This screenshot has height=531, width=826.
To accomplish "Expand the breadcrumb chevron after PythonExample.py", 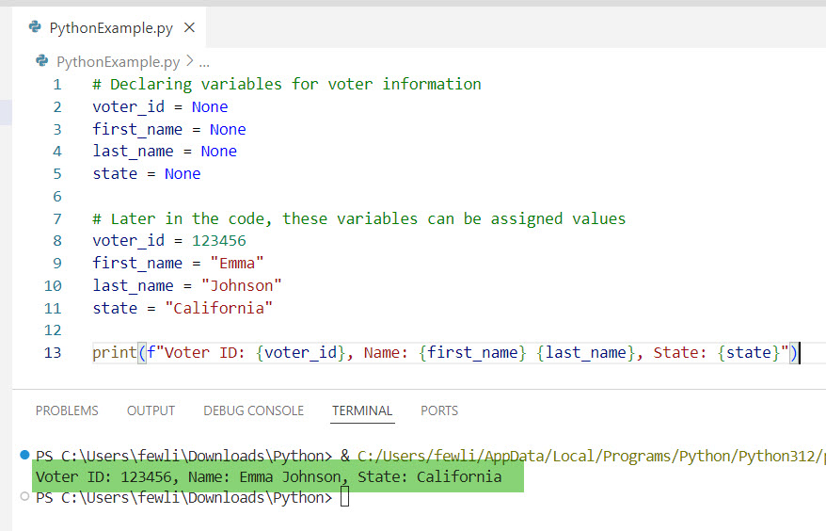I will point(190,62).
